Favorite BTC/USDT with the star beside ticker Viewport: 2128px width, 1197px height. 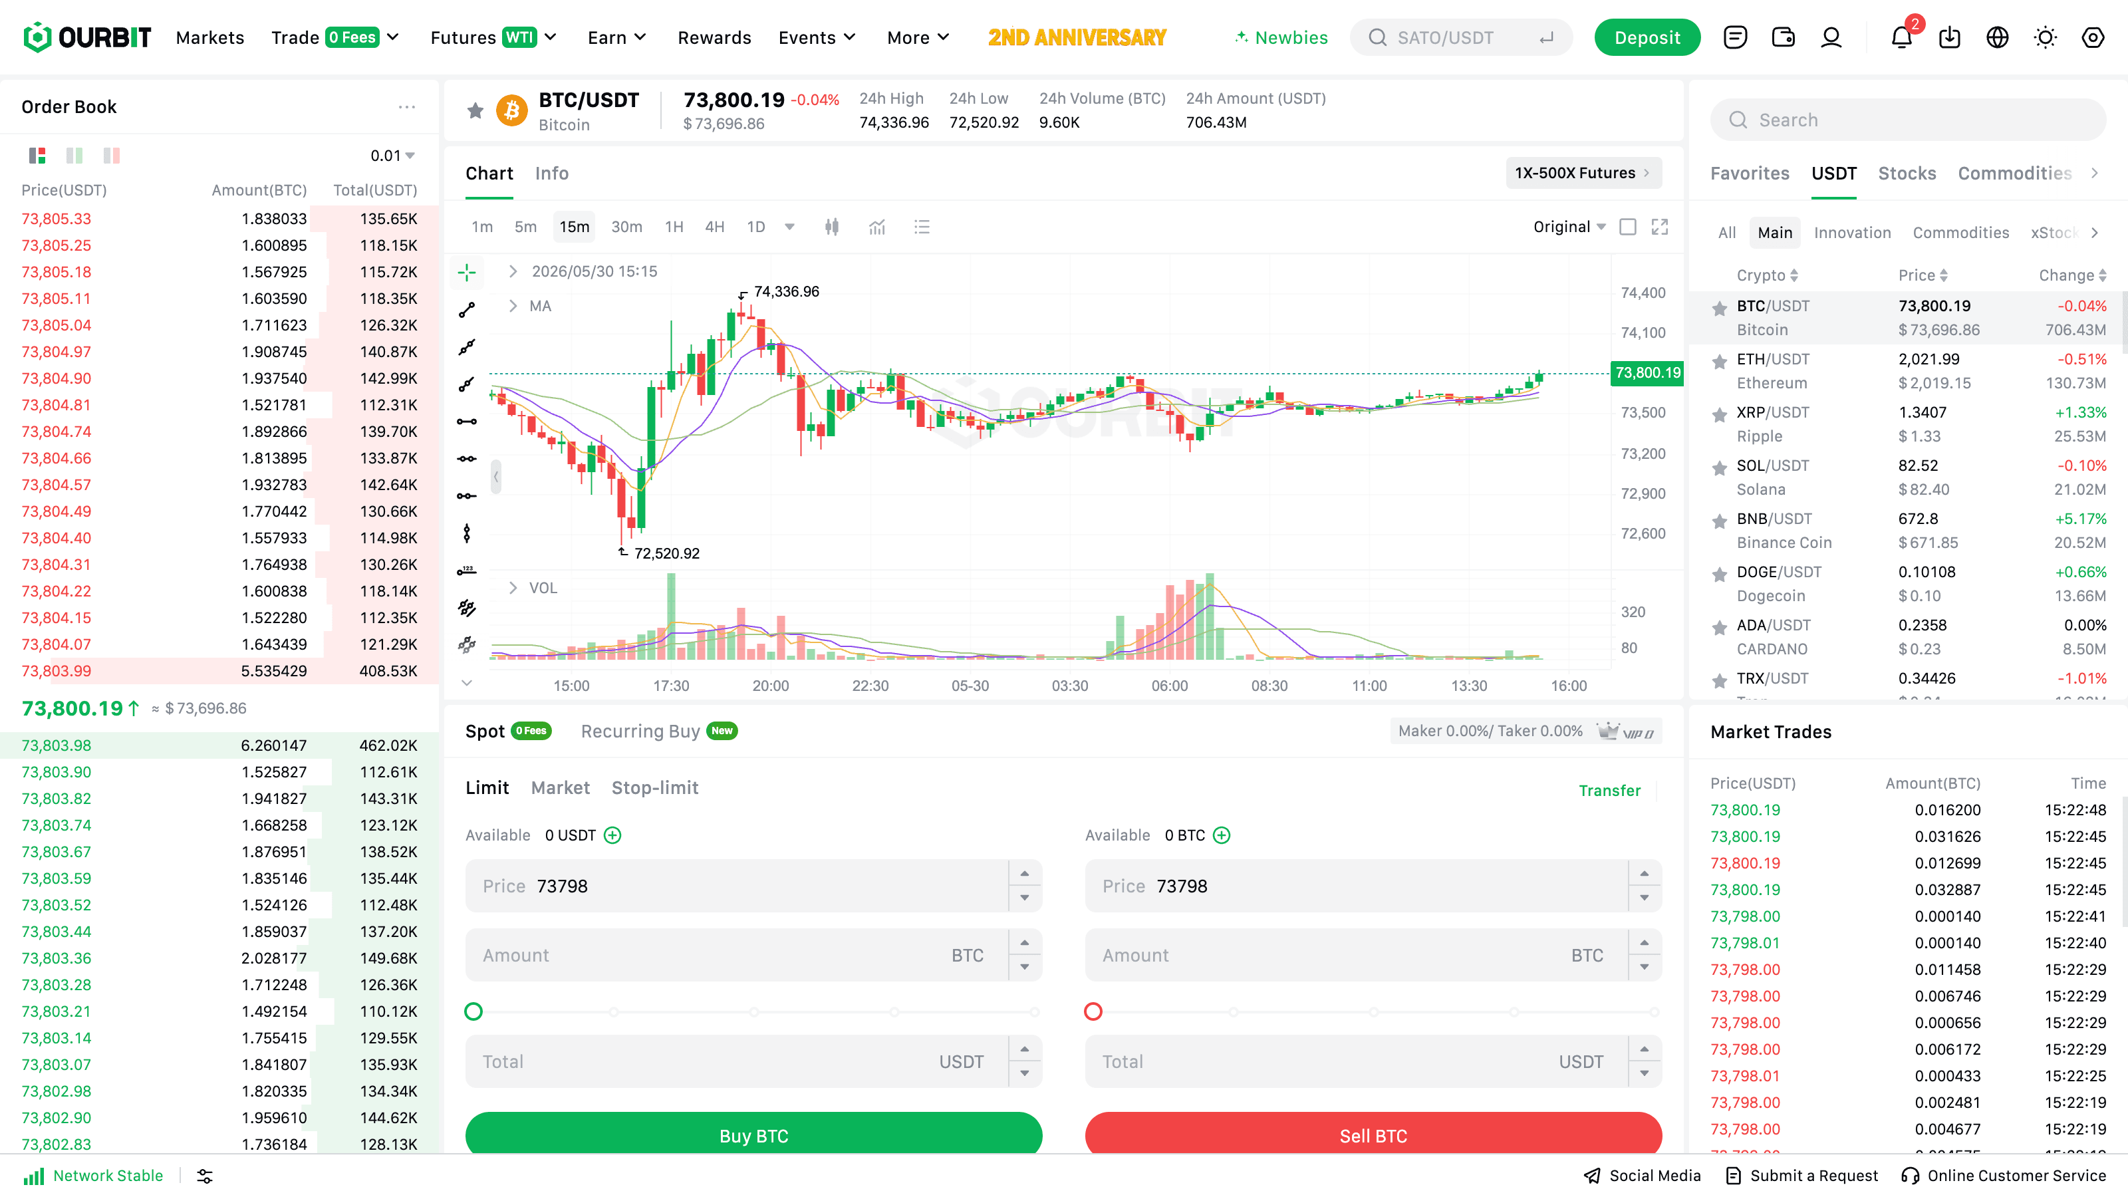(475, 110)
